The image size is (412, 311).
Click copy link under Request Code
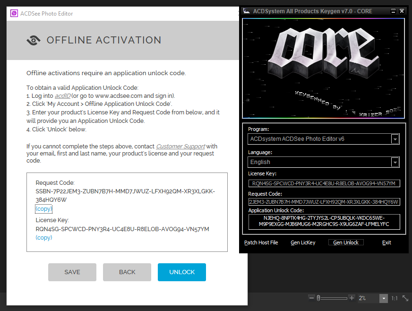(x=43, y=209)
